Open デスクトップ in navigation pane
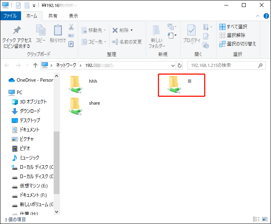This screenshot has height=224, width=271. pyautogui.click(x=26, y=120)
